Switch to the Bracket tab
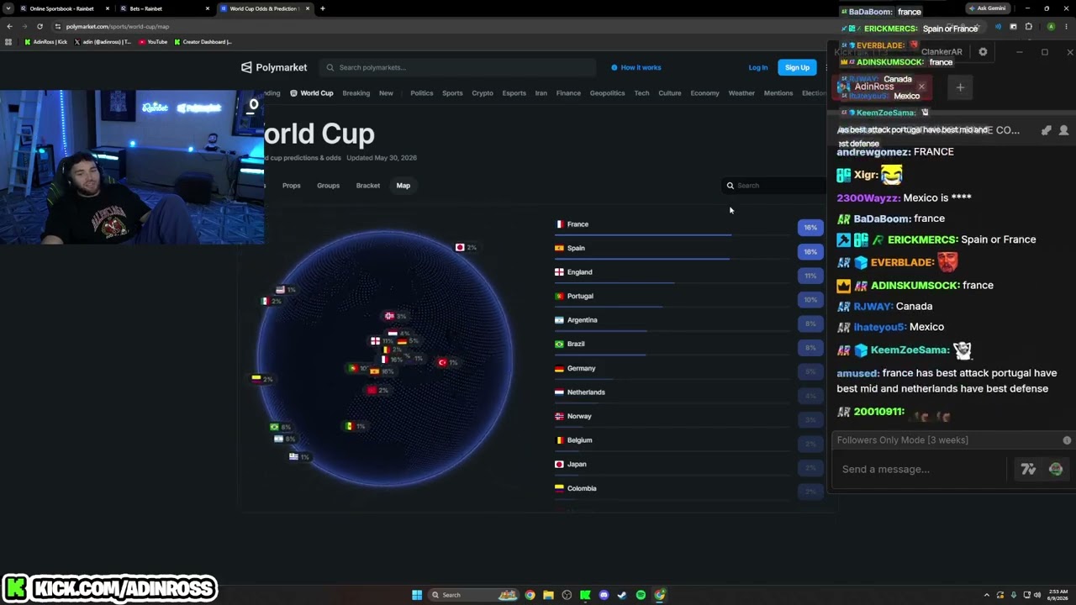 (x=367, y=186)
